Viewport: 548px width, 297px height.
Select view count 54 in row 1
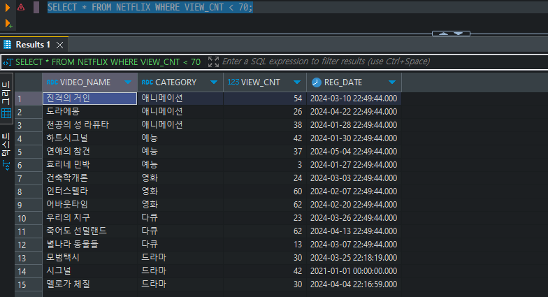[x=265, y=99]
